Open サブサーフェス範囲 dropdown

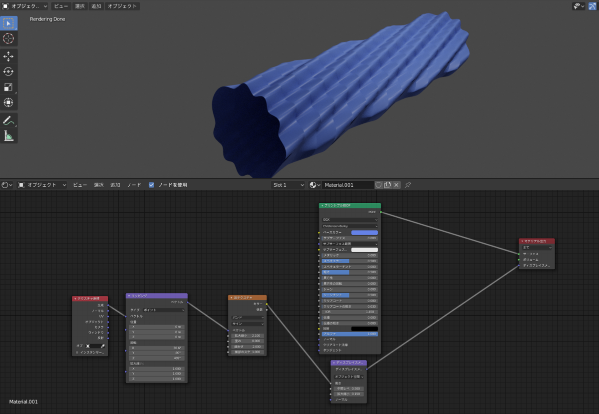click(350, 244)
